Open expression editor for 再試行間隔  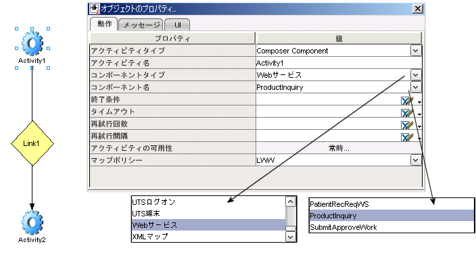(x=407, y=137)
